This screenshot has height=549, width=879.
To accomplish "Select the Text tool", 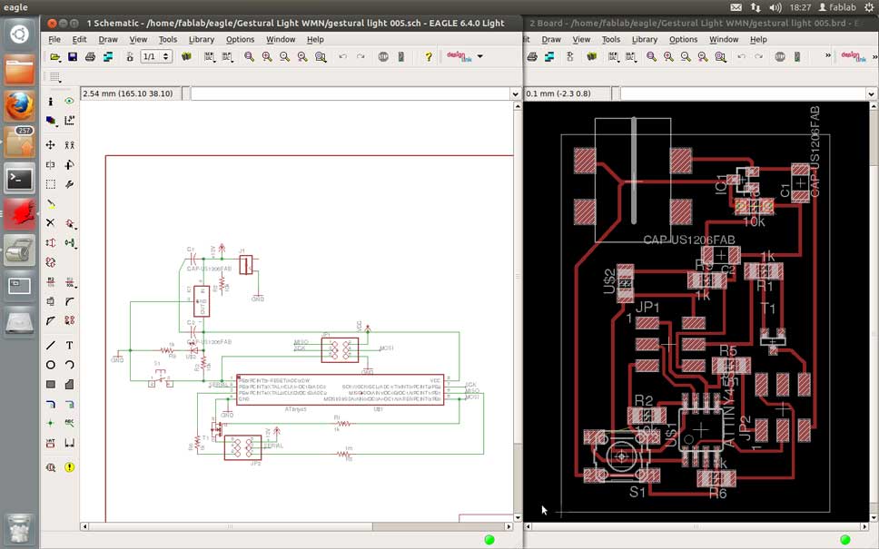I will click(x=70, y=345).
